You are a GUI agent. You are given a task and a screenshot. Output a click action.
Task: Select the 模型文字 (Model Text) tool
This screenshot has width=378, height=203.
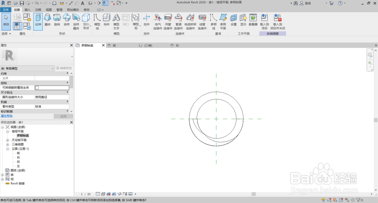(x=116, y=22)
